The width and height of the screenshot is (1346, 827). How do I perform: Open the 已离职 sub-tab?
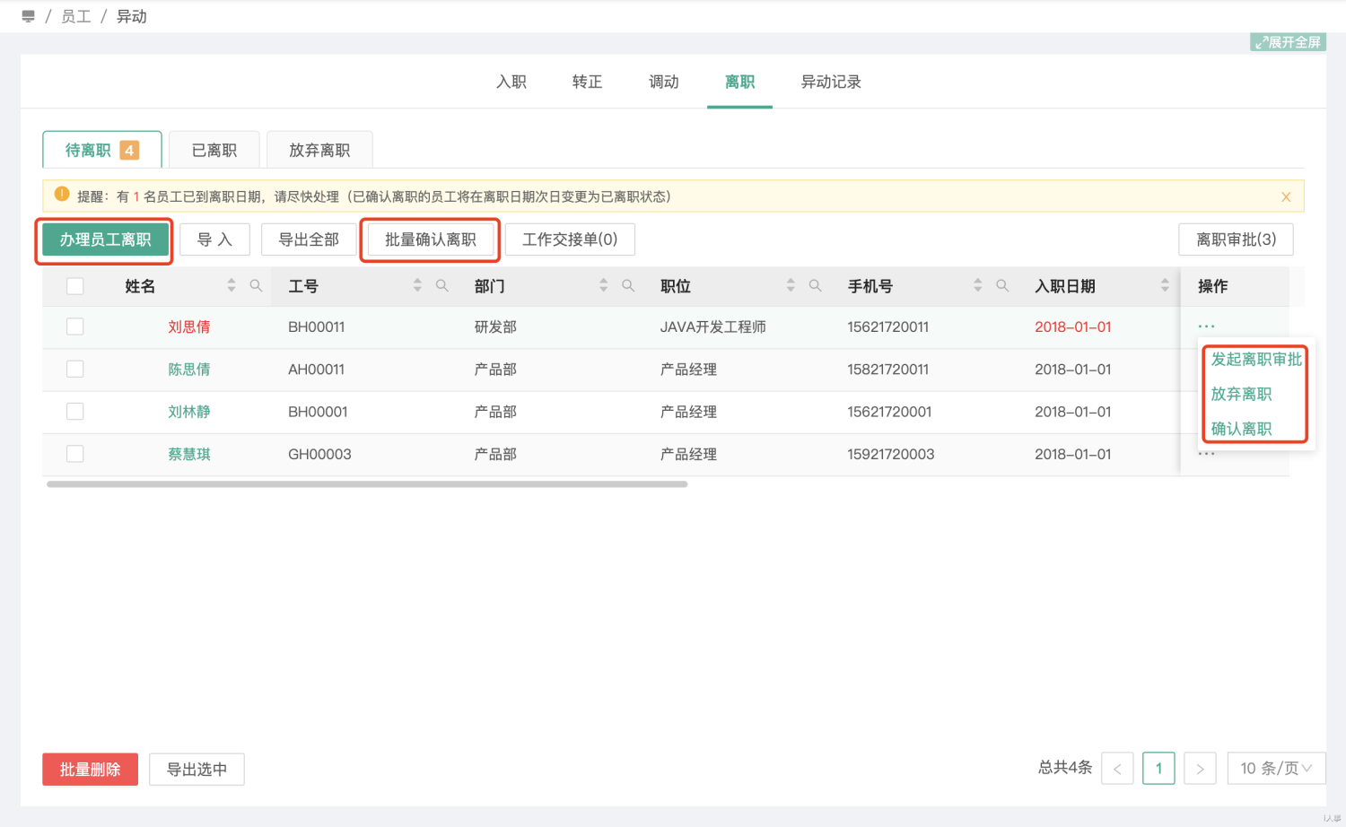coord(214,150)
